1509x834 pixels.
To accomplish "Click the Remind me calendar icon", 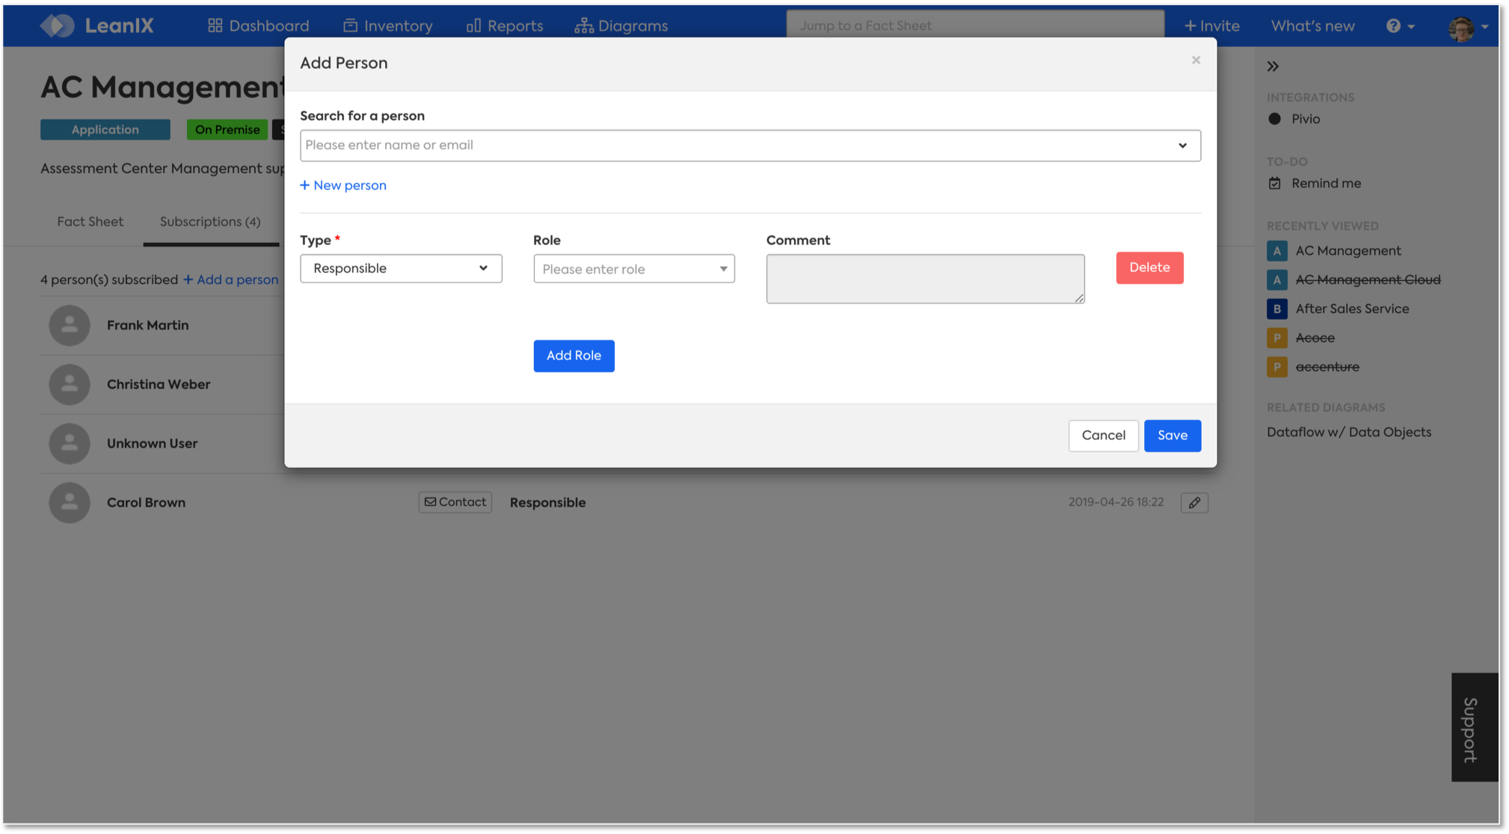I will click(1275, 183).
